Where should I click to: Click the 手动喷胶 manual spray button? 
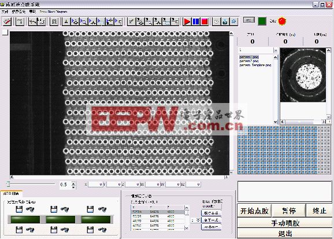click(285, 223)
